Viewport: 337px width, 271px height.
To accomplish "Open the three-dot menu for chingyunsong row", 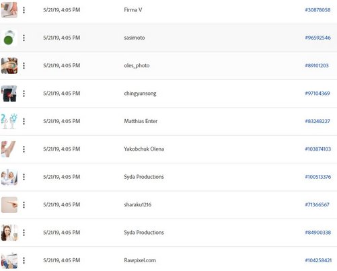I will click(x=24, y=93).
